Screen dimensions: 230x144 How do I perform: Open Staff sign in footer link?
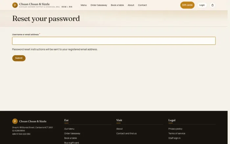click(x=174, y=138)
